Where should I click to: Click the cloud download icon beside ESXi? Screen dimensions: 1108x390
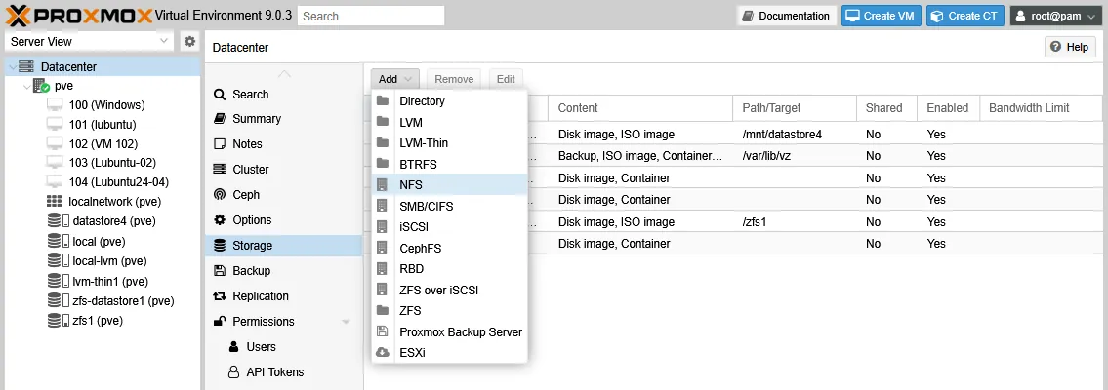383,353
